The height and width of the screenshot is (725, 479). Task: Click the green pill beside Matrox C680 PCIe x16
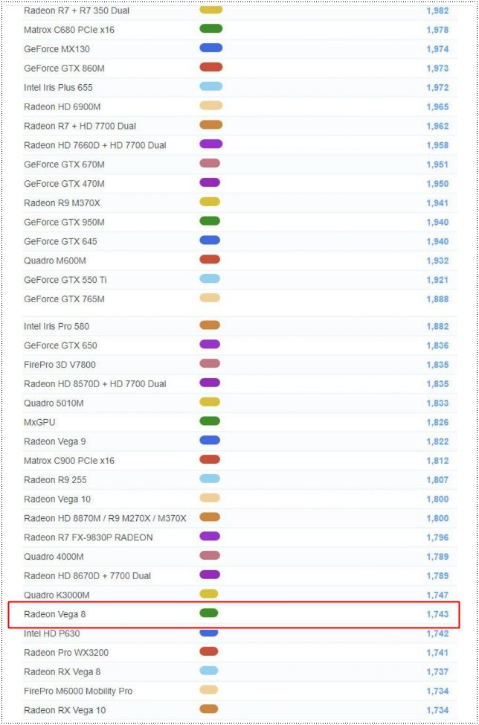(211, 29)
